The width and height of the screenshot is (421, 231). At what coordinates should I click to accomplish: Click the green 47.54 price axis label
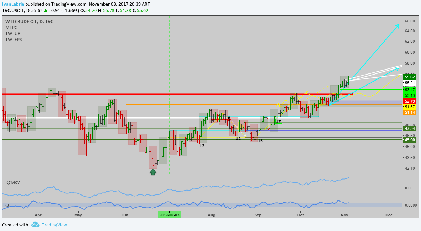pos(410,129)
